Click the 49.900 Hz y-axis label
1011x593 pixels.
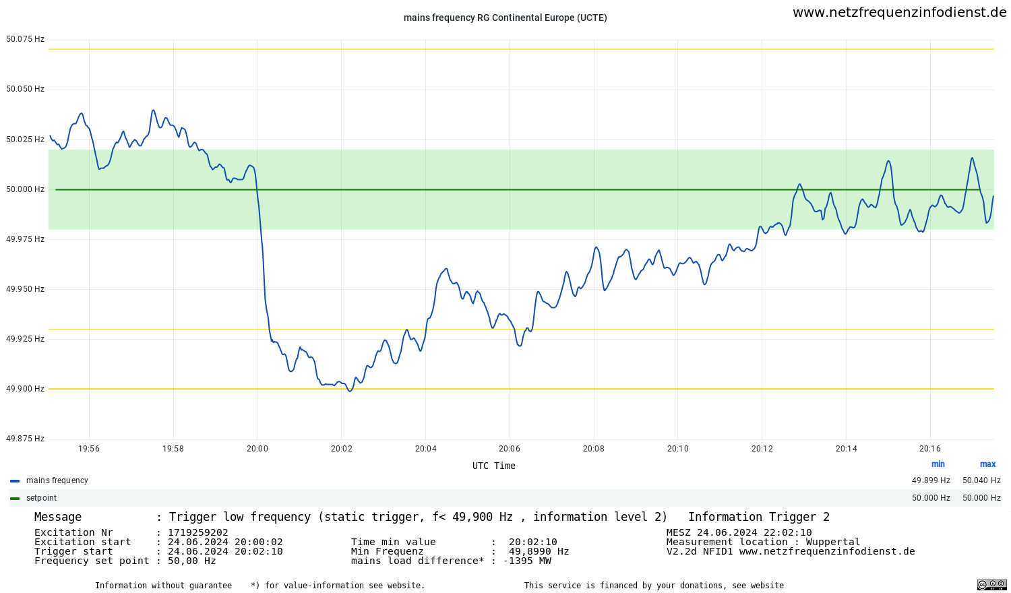[x=25, y=389]
